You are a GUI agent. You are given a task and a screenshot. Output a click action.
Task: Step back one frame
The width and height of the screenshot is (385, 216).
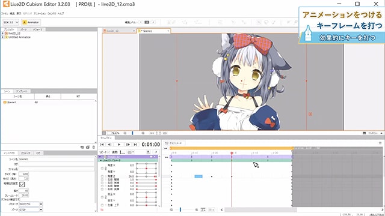[x=109, y=145]
